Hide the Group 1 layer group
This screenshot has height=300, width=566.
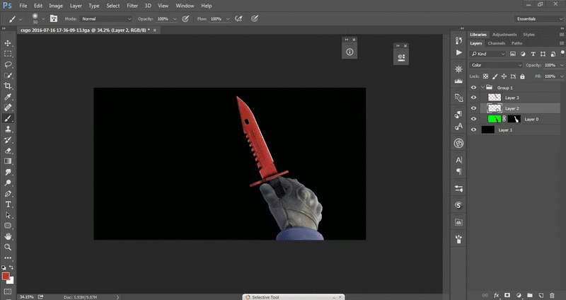[473, 87]
